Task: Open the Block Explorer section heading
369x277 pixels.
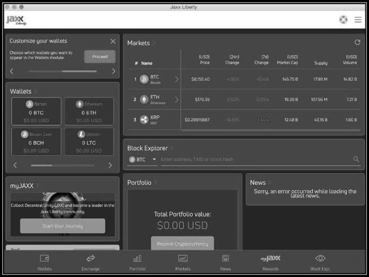Action: (x=150, y=148)
